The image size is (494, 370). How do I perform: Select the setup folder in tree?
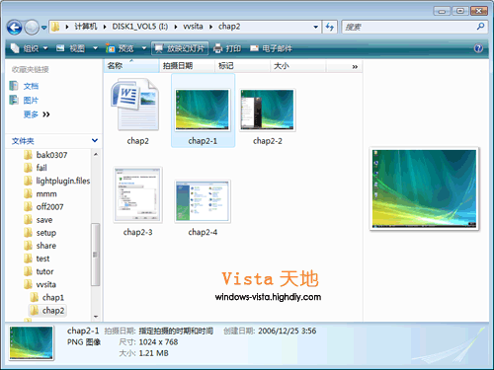pos(41,233)
